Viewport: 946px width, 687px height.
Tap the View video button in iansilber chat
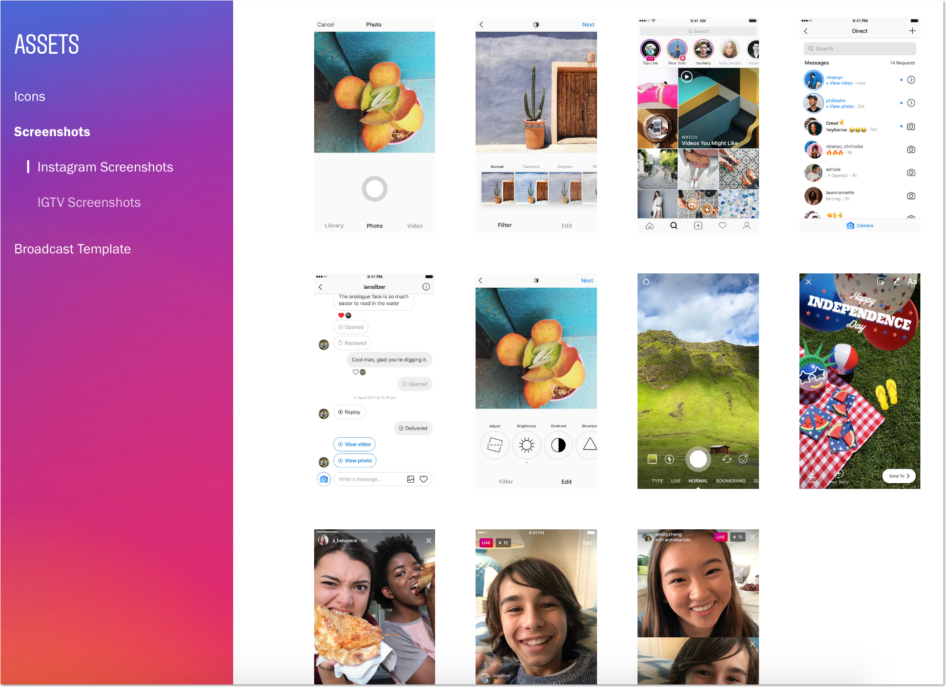tap(354, 444)
